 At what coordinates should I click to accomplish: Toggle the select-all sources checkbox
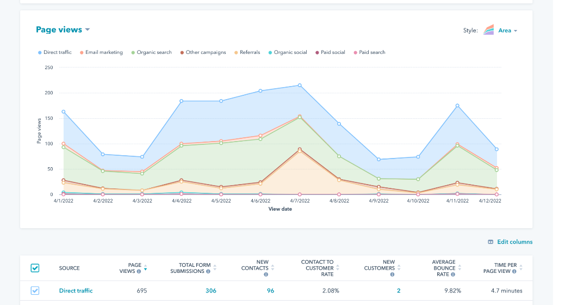pyautogui.click(x=35, y=268)
